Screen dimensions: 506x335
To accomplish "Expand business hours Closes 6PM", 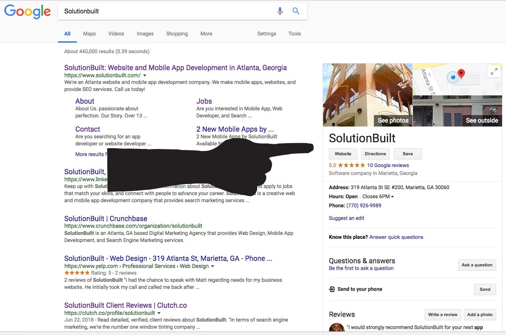I will [378, 196].
